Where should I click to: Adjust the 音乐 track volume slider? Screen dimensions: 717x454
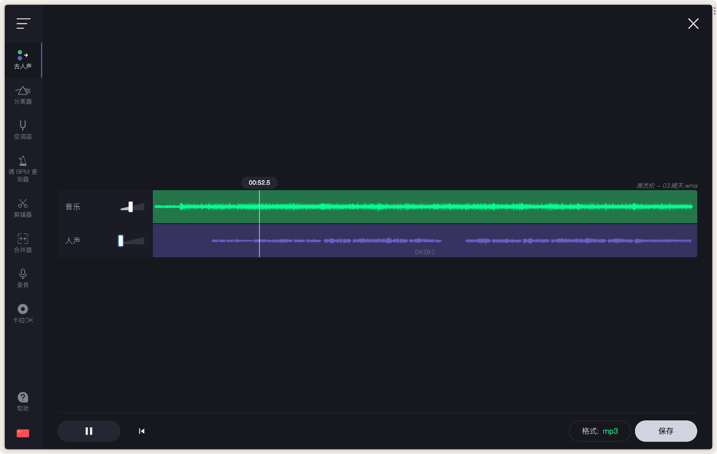pyautogui.click(x=131, y=207)
